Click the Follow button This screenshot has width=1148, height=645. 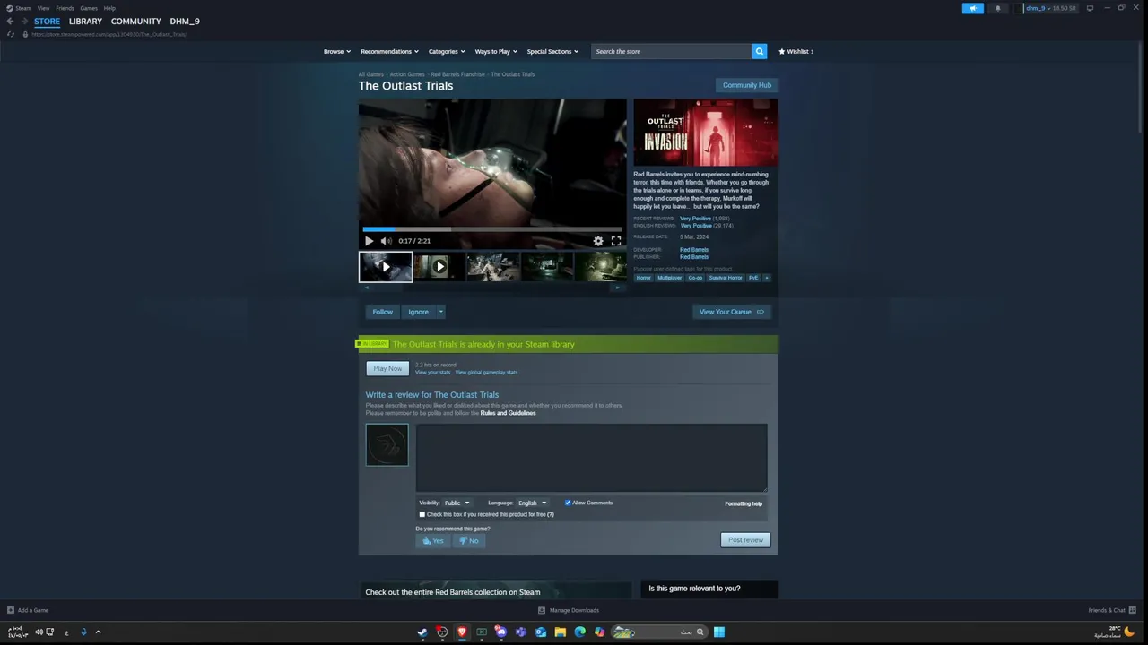tap(383, 312)
